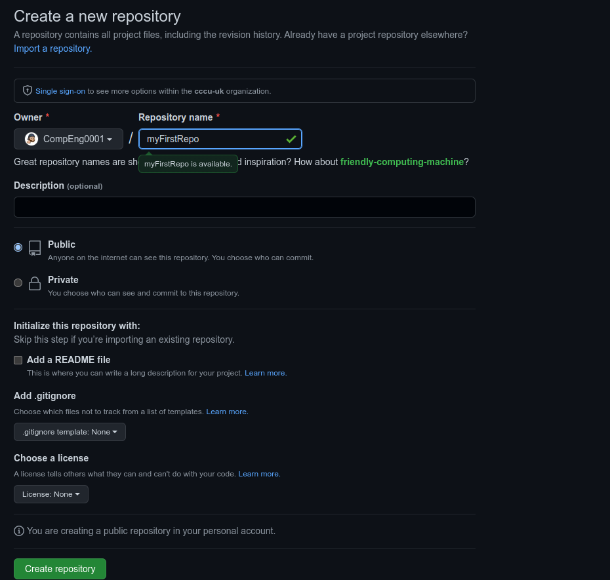Click the info icon in the footer notice
Screen dimensions: 610x580
[x=19, y=531]
